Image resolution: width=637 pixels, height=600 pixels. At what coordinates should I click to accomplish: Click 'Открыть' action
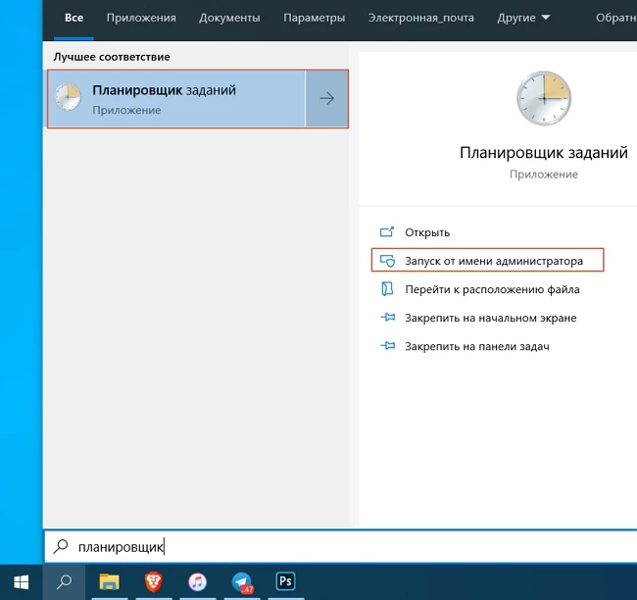[x=427, y=232]
